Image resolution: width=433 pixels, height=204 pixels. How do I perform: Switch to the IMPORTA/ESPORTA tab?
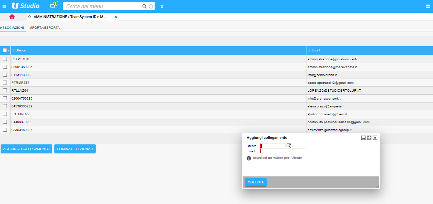pyautogui.click(x=44, y=28)
